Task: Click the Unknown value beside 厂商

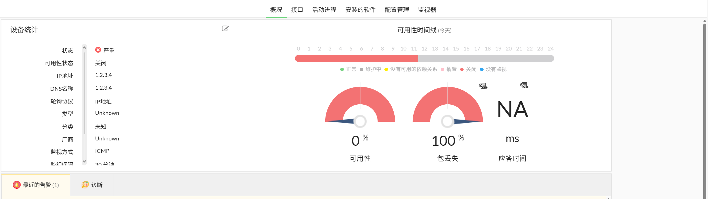Action: [x=107, y=138]
